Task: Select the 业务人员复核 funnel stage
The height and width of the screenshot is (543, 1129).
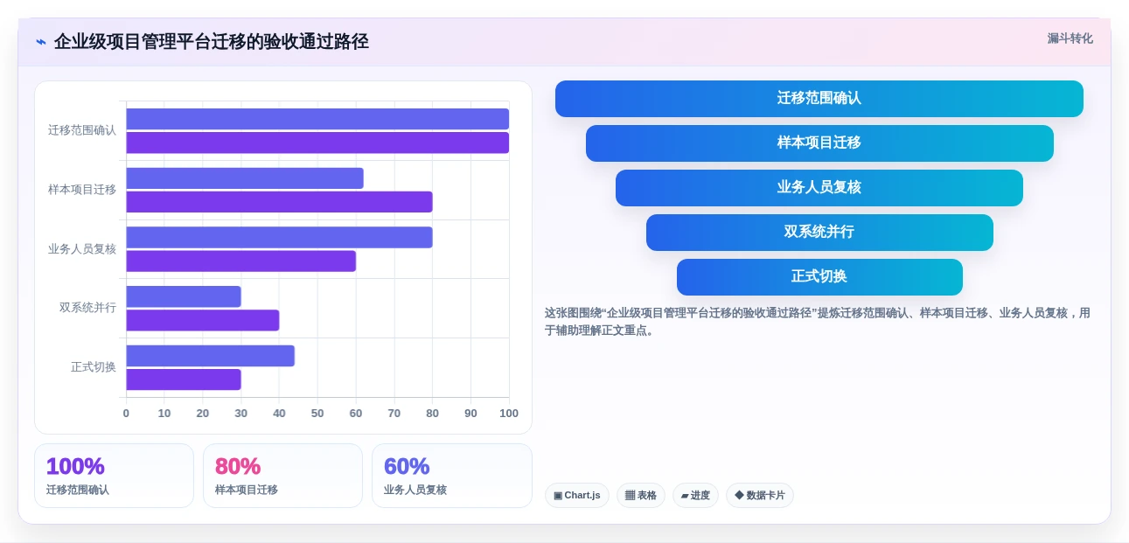Action: tap(819, 188)
